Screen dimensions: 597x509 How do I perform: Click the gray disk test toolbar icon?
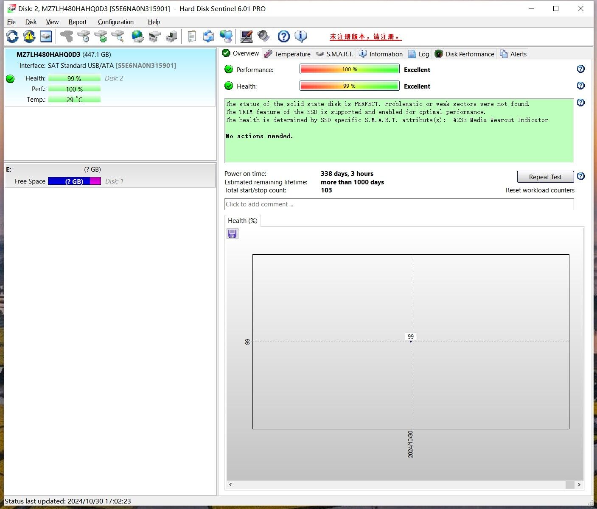[67, 36]
